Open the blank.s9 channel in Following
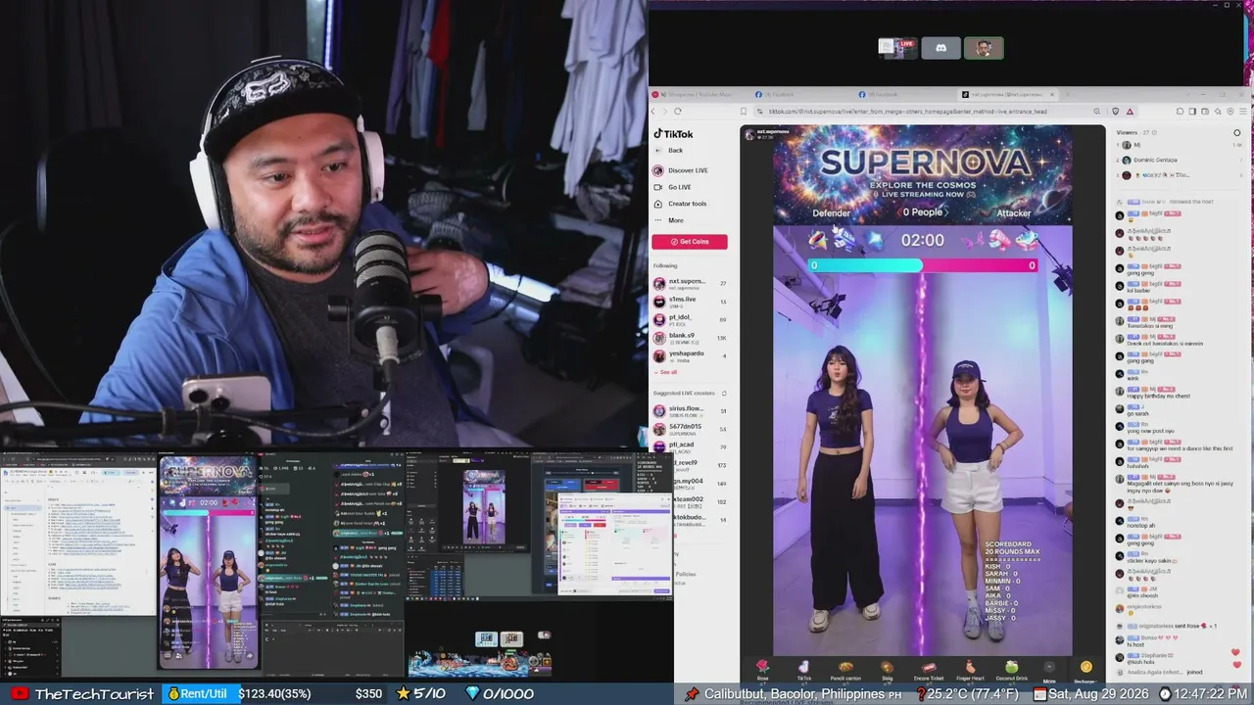Image resolution: width=1254 pixels, height=705 pixels. tap(690, 339)
